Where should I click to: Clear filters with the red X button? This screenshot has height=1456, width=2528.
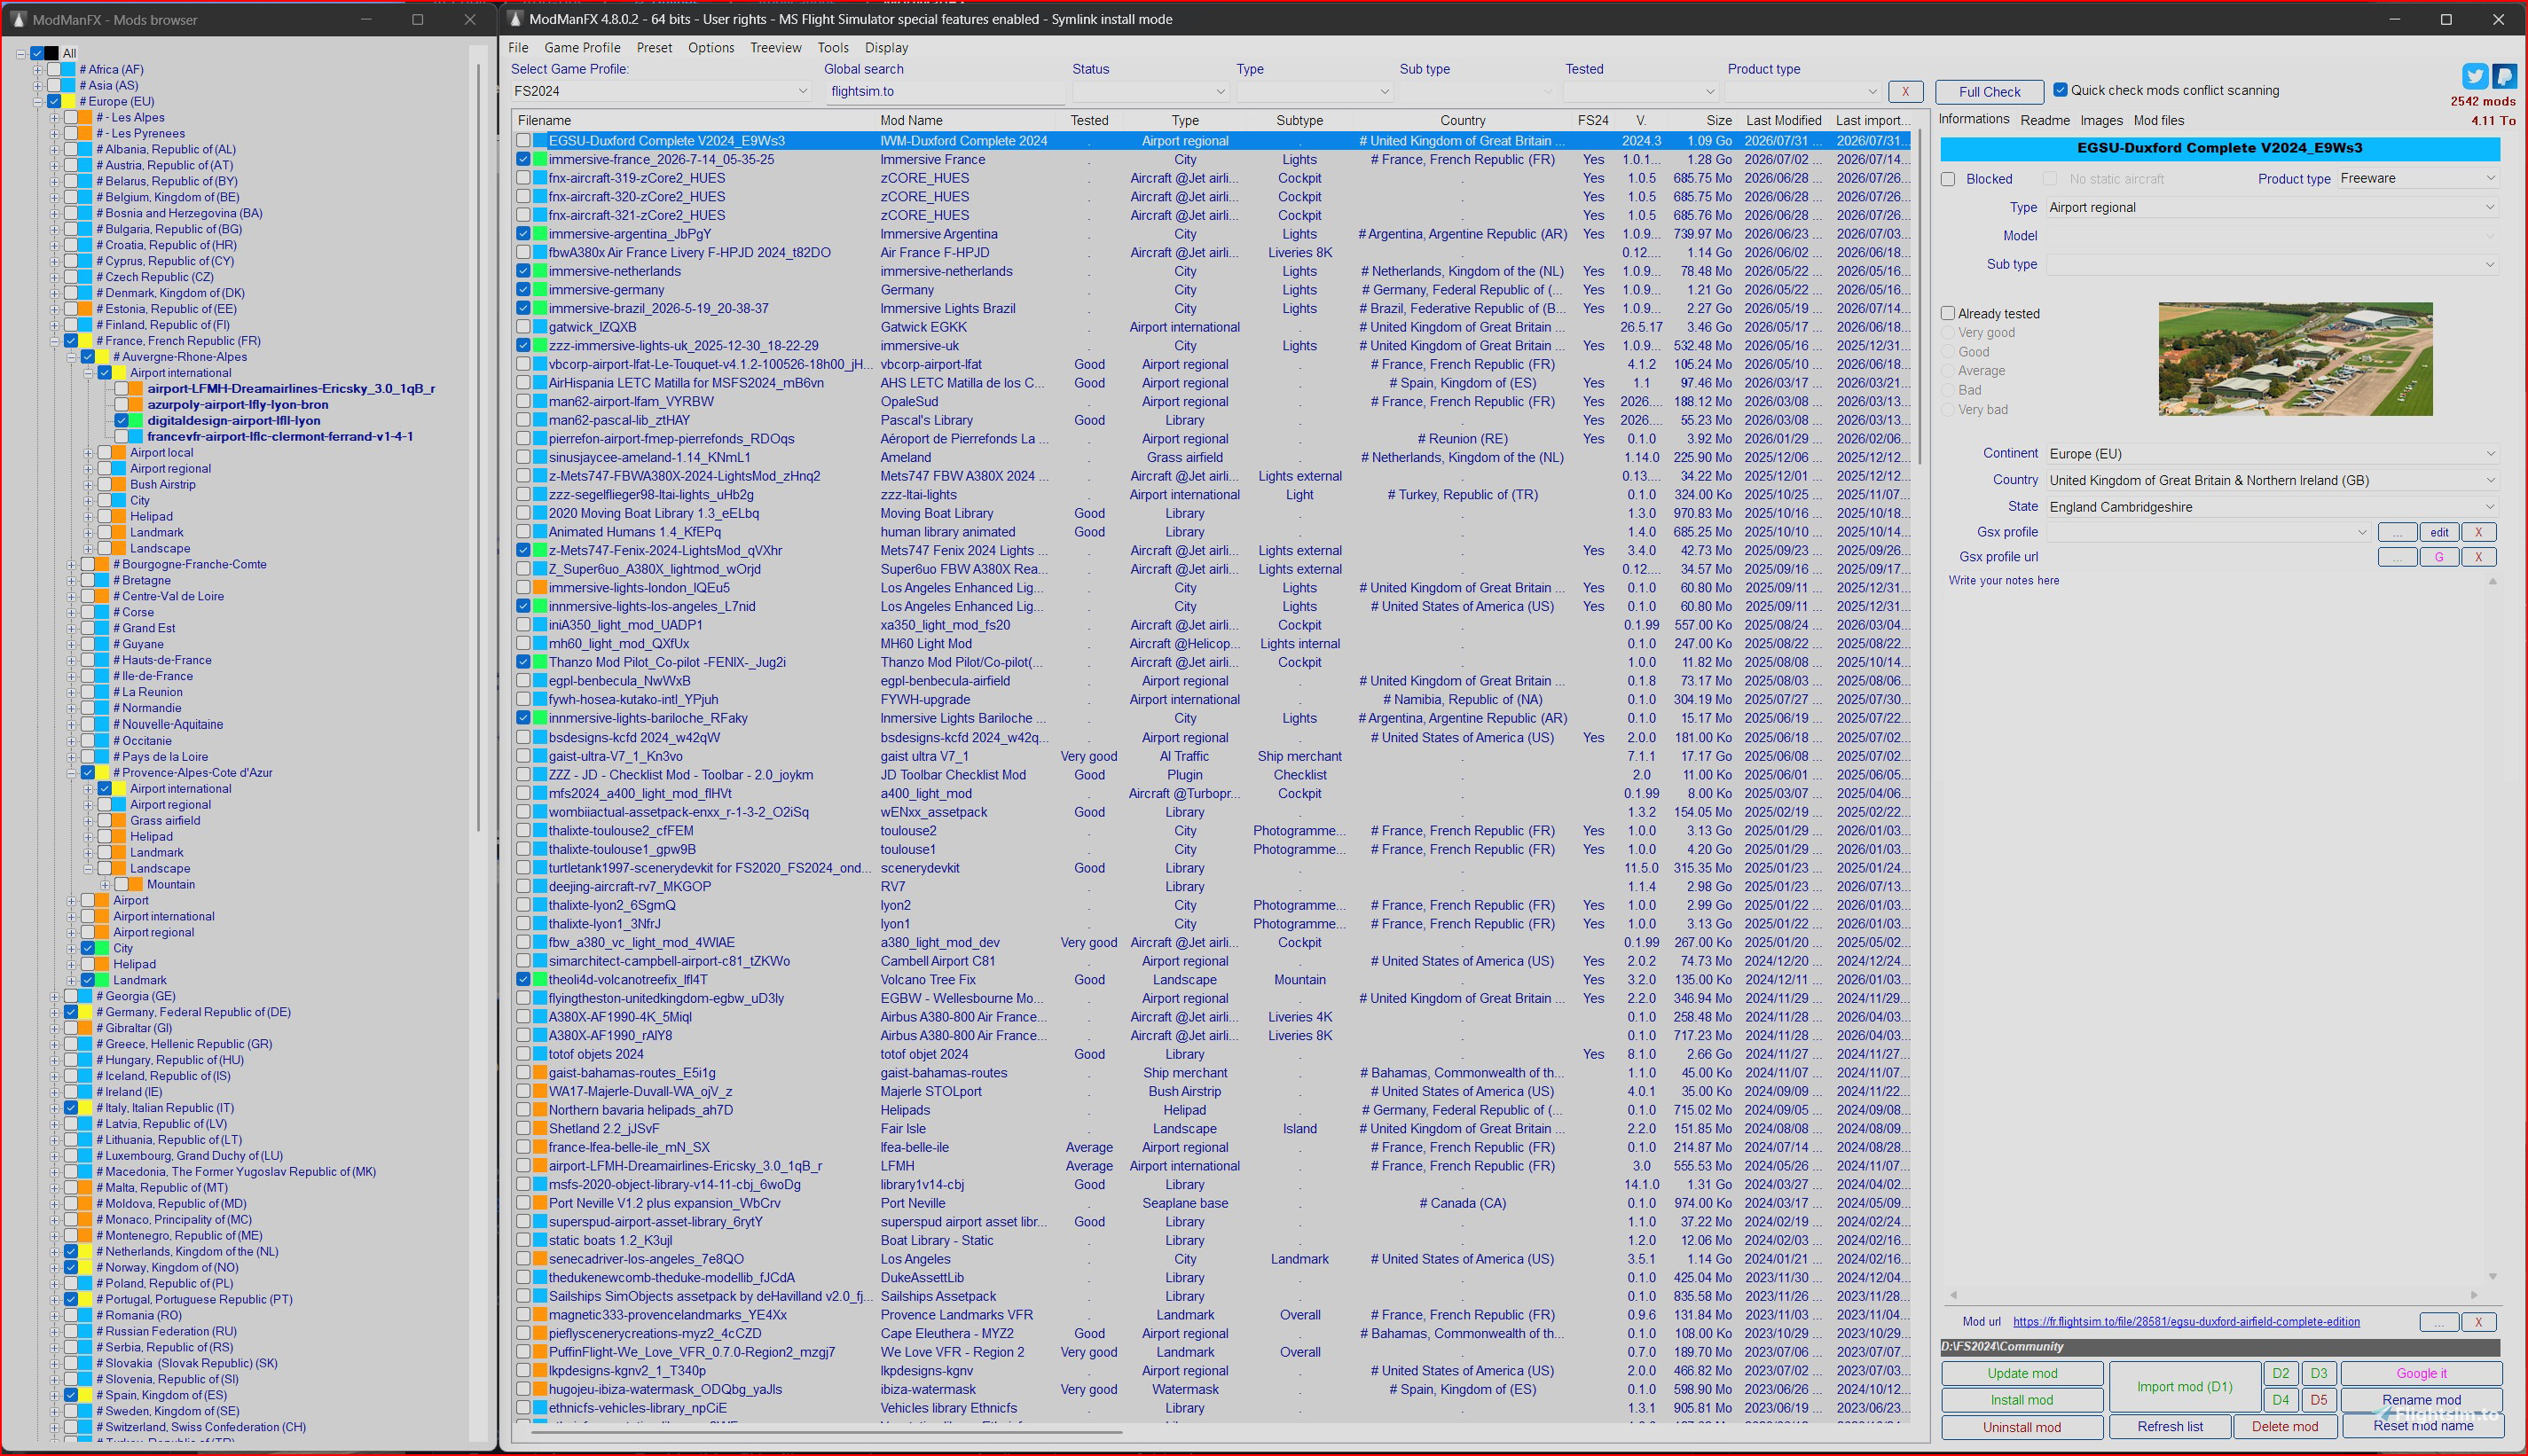(x=1905, y=91)
